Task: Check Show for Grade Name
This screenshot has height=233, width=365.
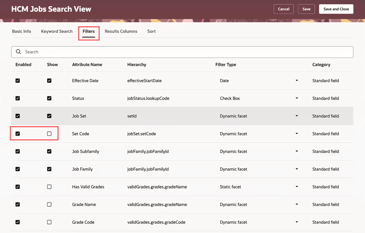Action: (x=49, y=205)
